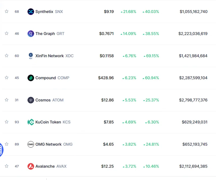Click the KuCoin Token logo icon
The image size is (216, 180).
(x=31, y=122)
